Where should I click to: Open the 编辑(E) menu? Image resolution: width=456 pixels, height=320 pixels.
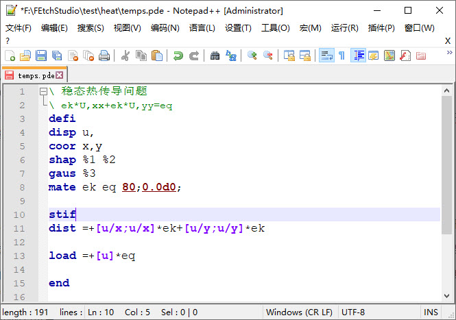click(54, 28)
